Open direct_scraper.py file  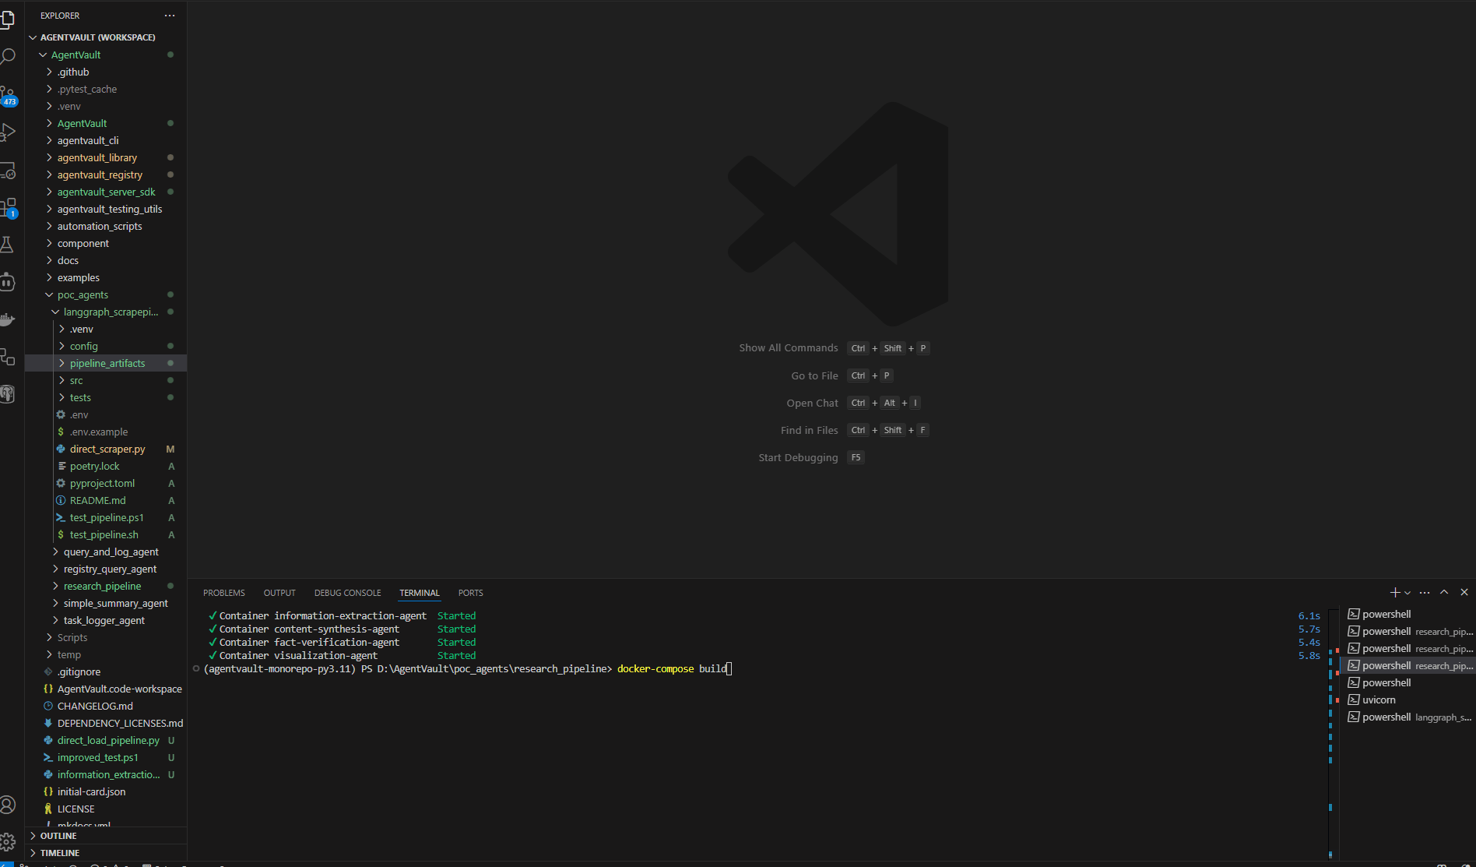click(107, 449)
